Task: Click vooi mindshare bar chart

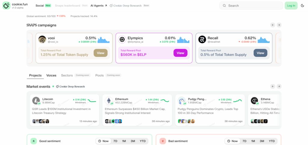Action: [103, 40]
